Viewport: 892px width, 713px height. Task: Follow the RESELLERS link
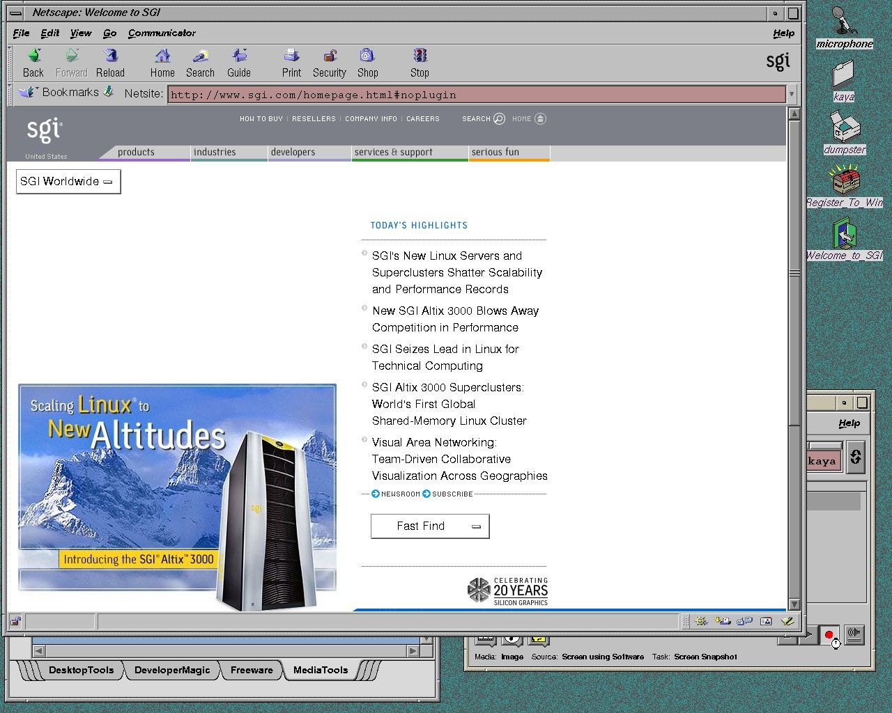314,119
